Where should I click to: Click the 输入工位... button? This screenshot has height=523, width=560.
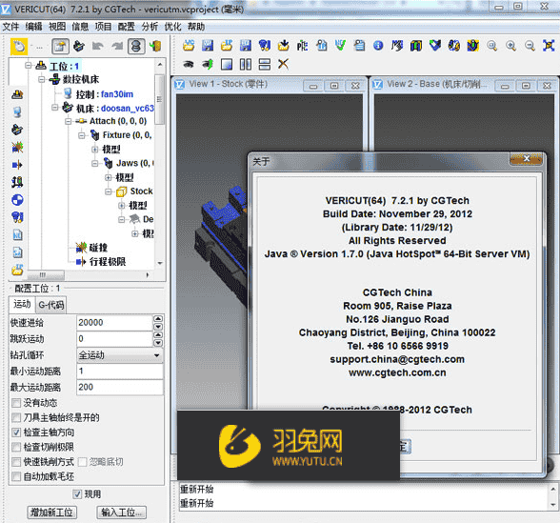coord(122,513)
